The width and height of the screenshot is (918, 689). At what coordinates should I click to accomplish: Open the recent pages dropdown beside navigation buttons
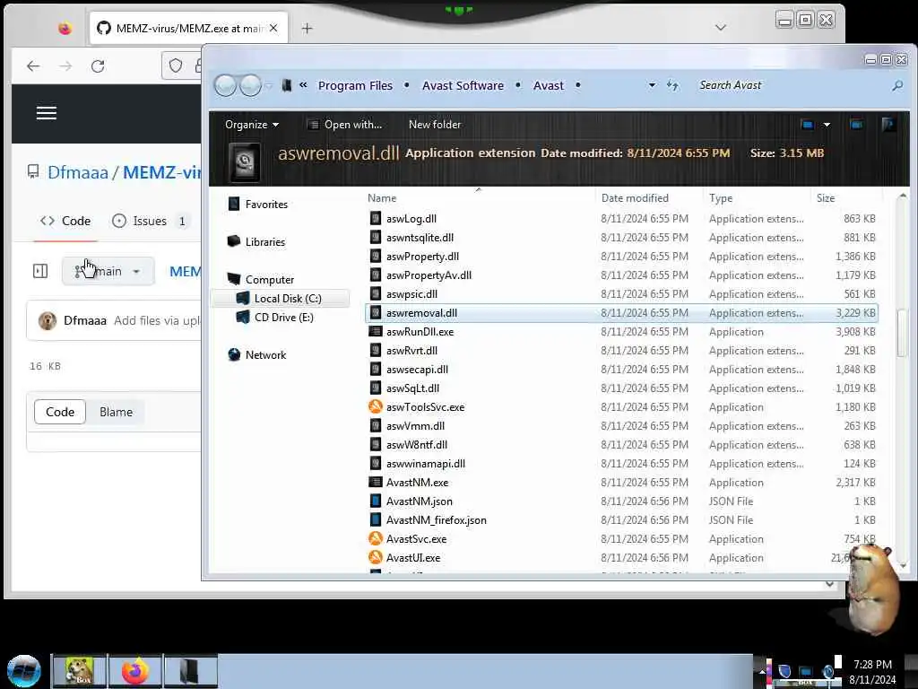[268, 85]
